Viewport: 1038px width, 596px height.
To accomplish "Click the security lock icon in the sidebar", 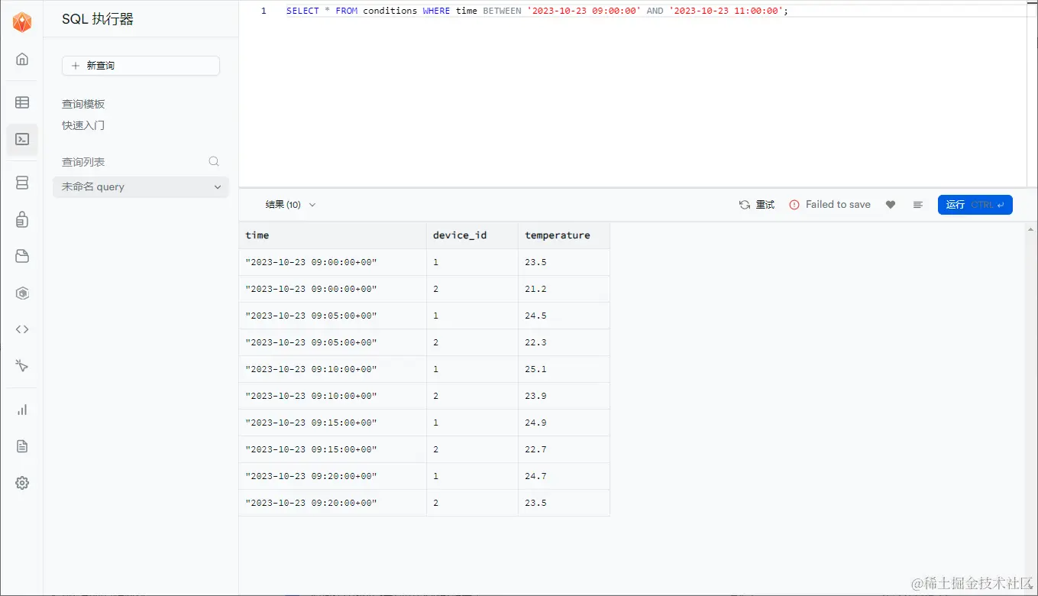I will [22, 219].
